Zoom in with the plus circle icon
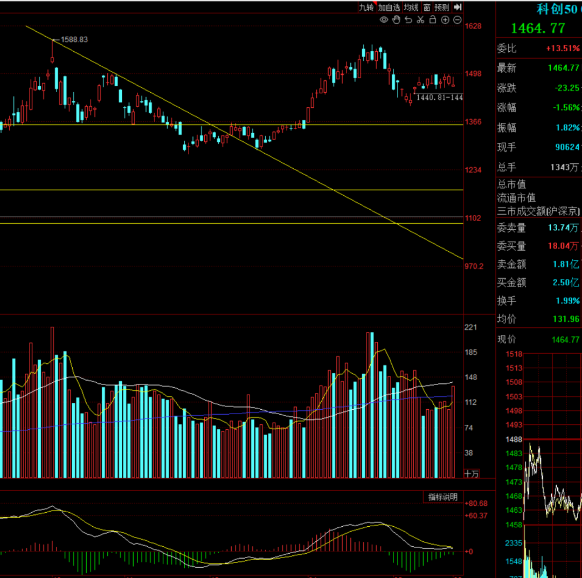582x578 pixels. click(445, 20)
